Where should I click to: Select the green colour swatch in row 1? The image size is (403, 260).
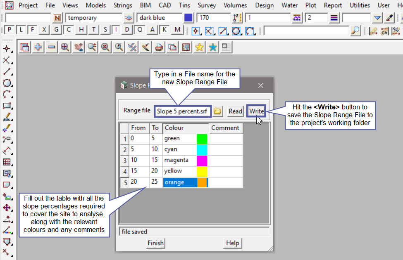202,139
